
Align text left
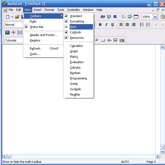point(121,25)
